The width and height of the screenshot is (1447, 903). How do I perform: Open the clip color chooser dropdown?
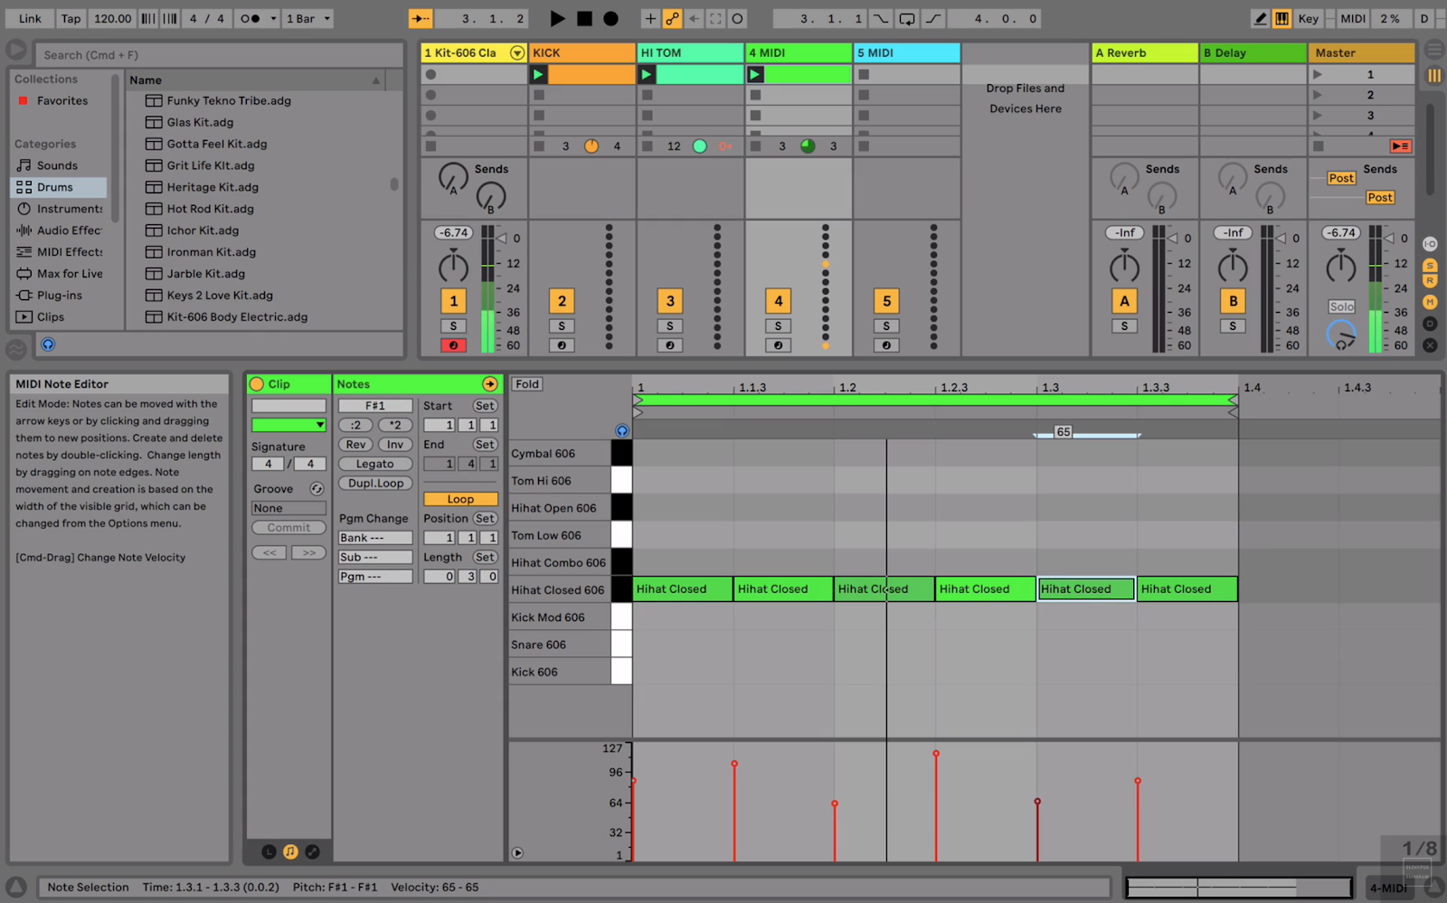tap(288, 425)
